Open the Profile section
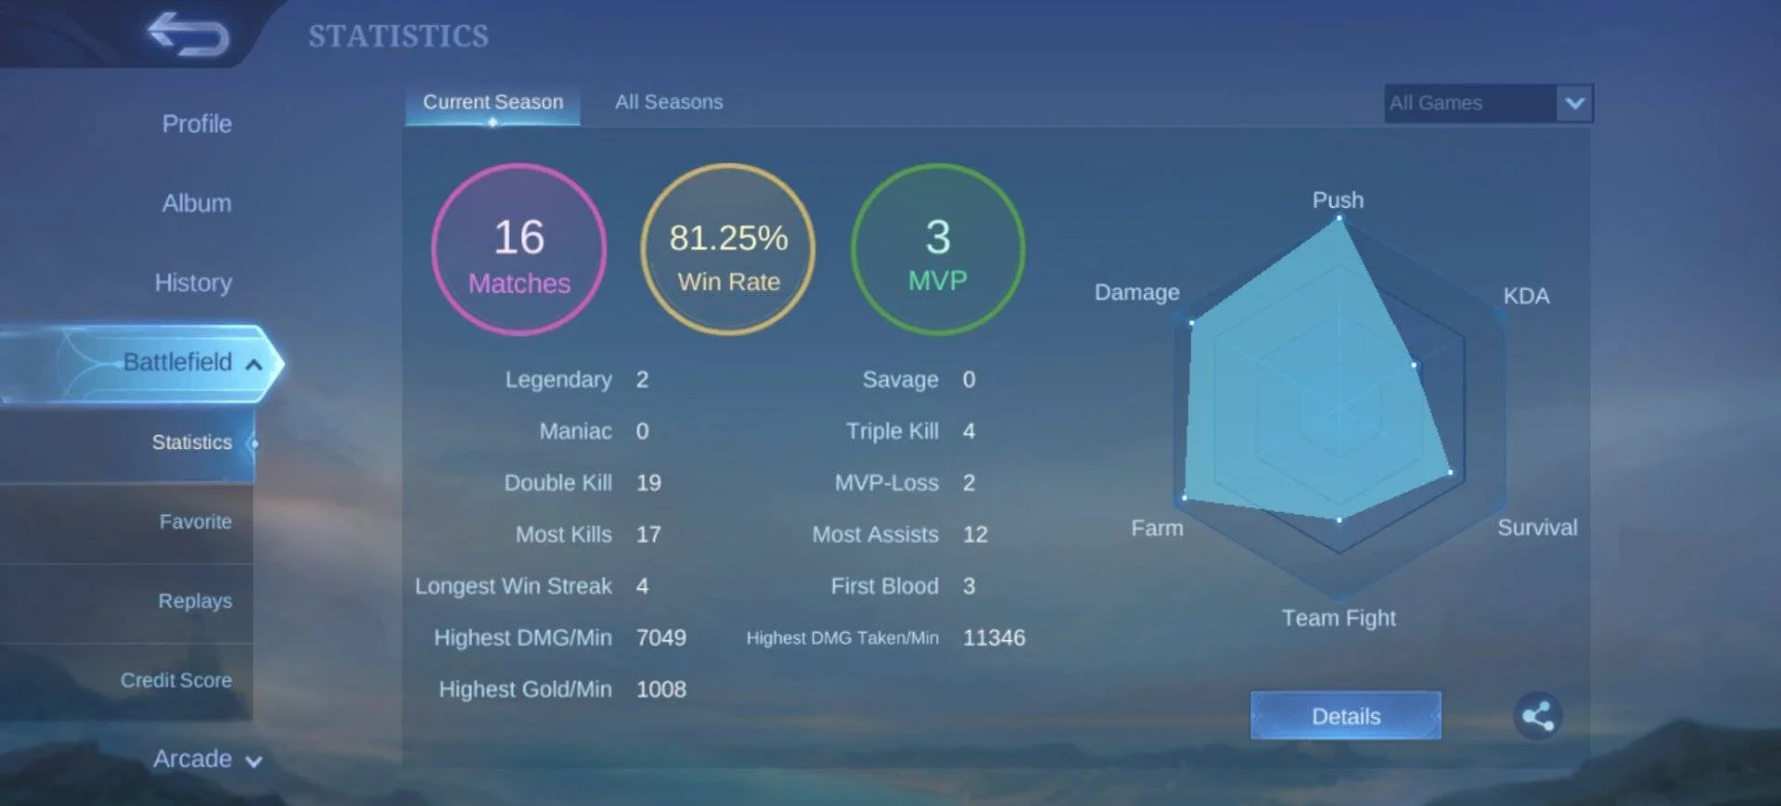Image resolution: width=1781 pixels, height=806 pixels. tap(197, 123)
